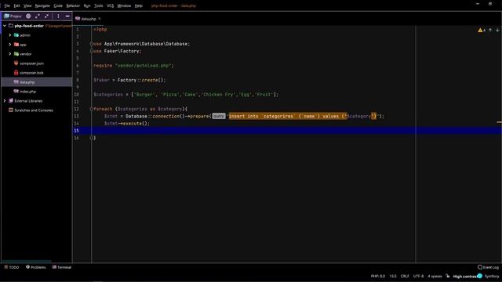The height and width of the screenshot is (282, 502).
Task: Open the File menu
Action: 7,5
